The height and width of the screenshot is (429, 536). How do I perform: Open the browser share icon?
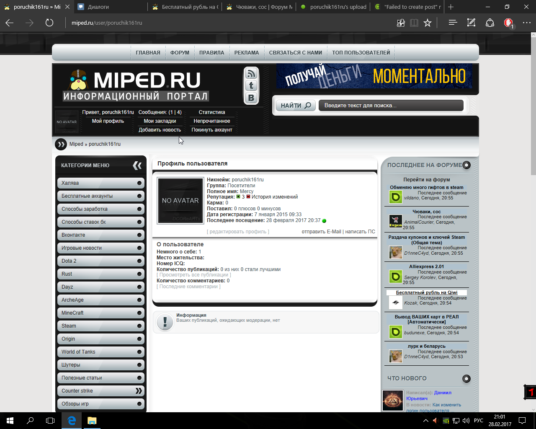[x=490, y=23]
